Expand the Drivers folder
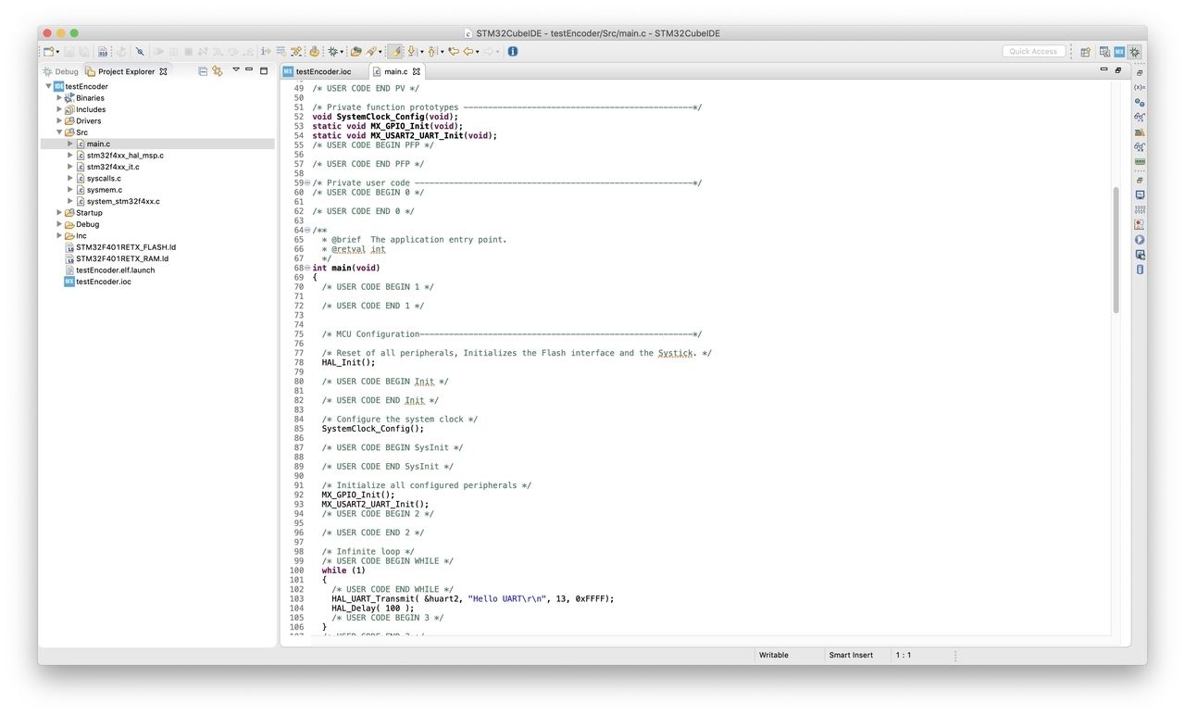The width and height of the screenshot is (1185, 715). coord(59,120)
